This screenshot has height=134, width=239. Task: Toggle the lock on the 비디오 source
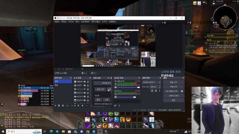click(88, 97)
